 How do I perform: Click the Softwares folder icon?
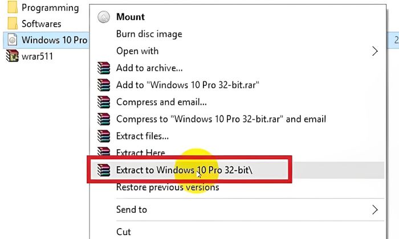12,24
